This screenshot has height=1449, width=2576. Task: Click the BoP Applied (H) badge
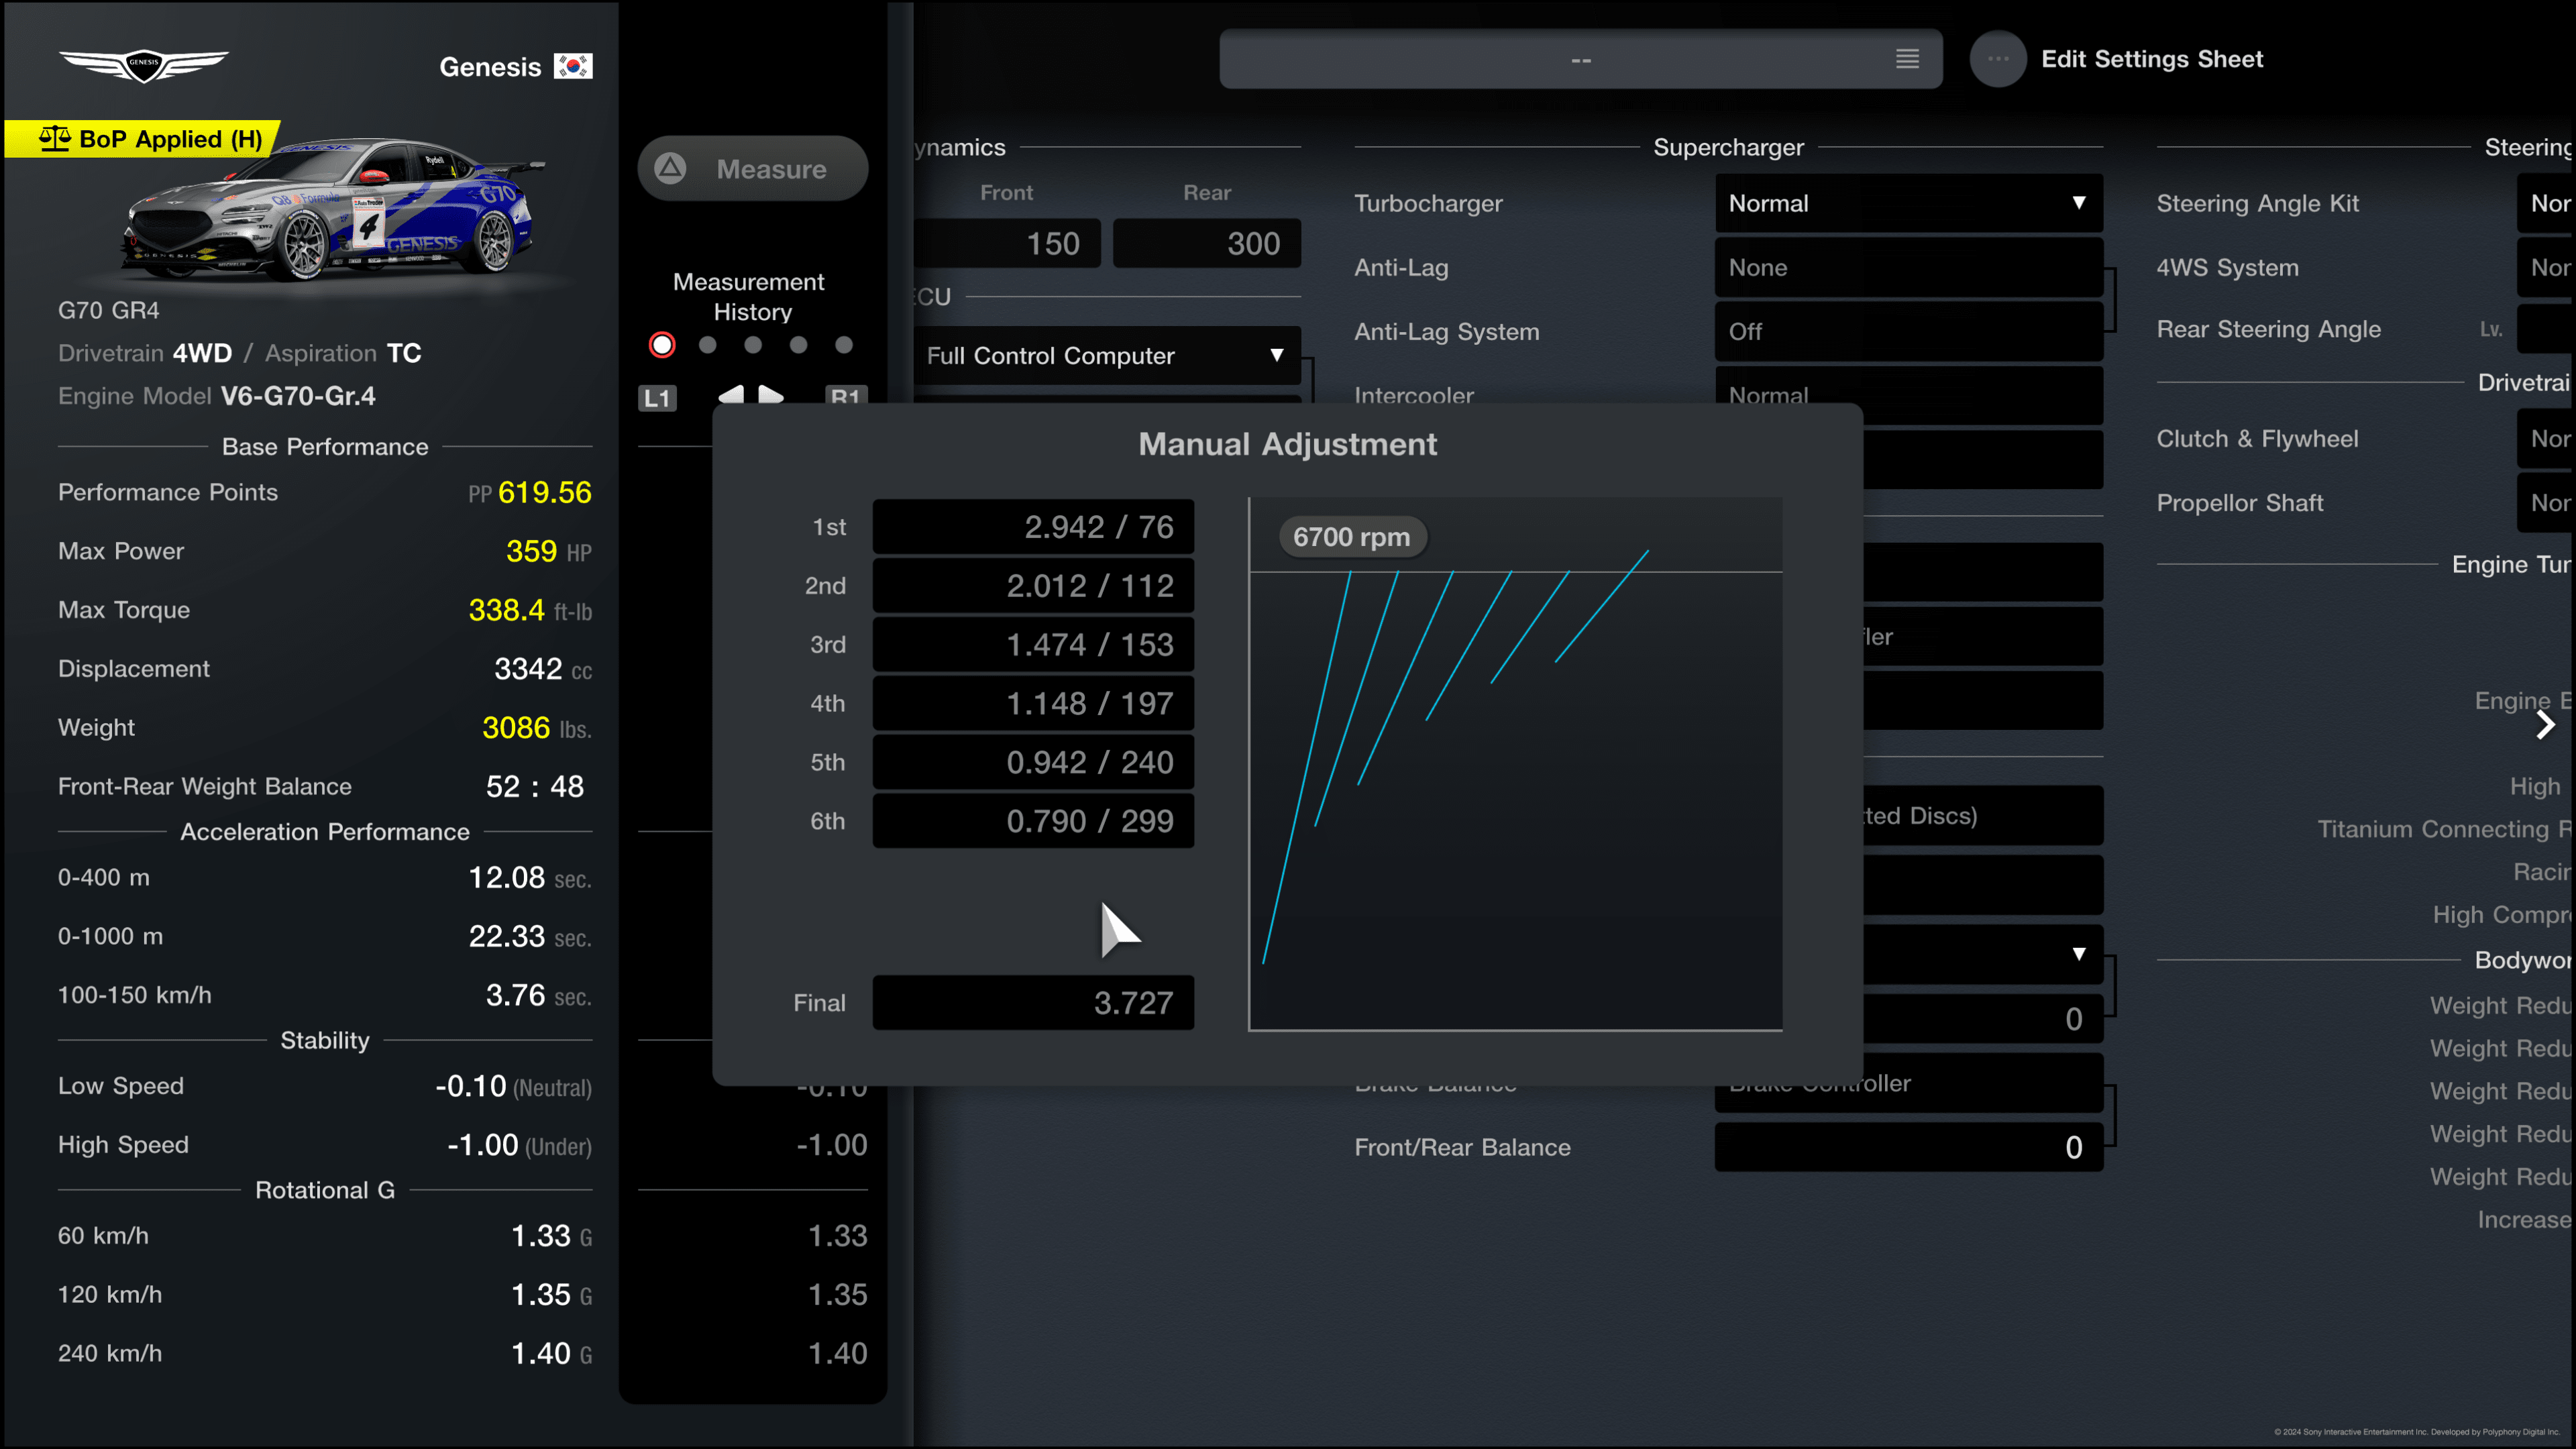(143, 139)
